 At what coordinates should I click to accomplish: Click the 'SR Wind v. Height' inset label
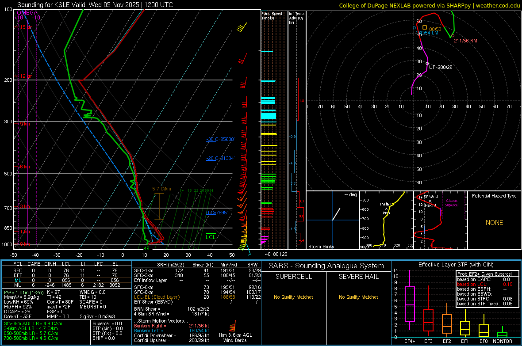[x=430, y=201]
